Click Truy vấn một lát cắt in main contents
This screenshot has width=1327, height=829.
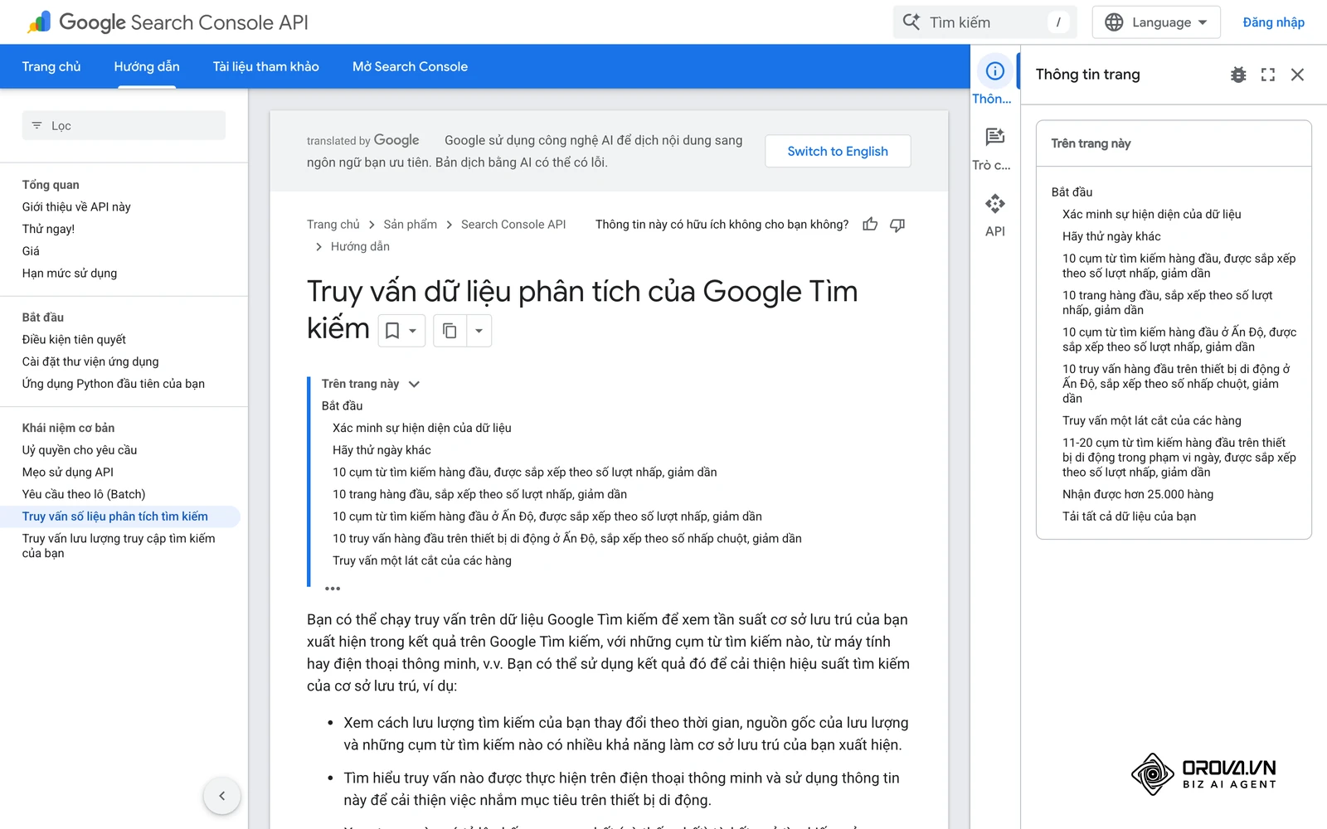point(422,560)
